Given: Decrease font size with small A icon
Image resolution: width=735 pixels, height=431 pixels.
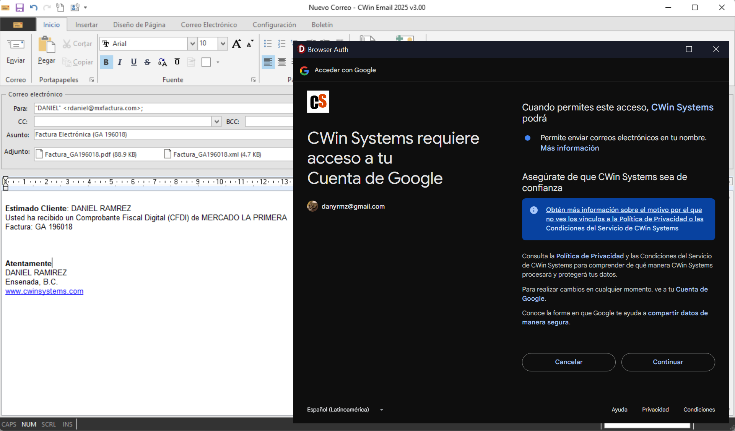Looking at the screenshot, I should coord(250,44).
